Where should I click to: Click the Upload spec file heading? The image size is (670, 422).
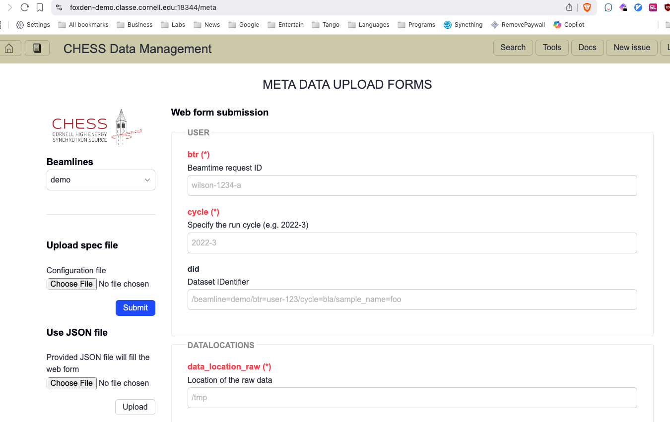82,245
